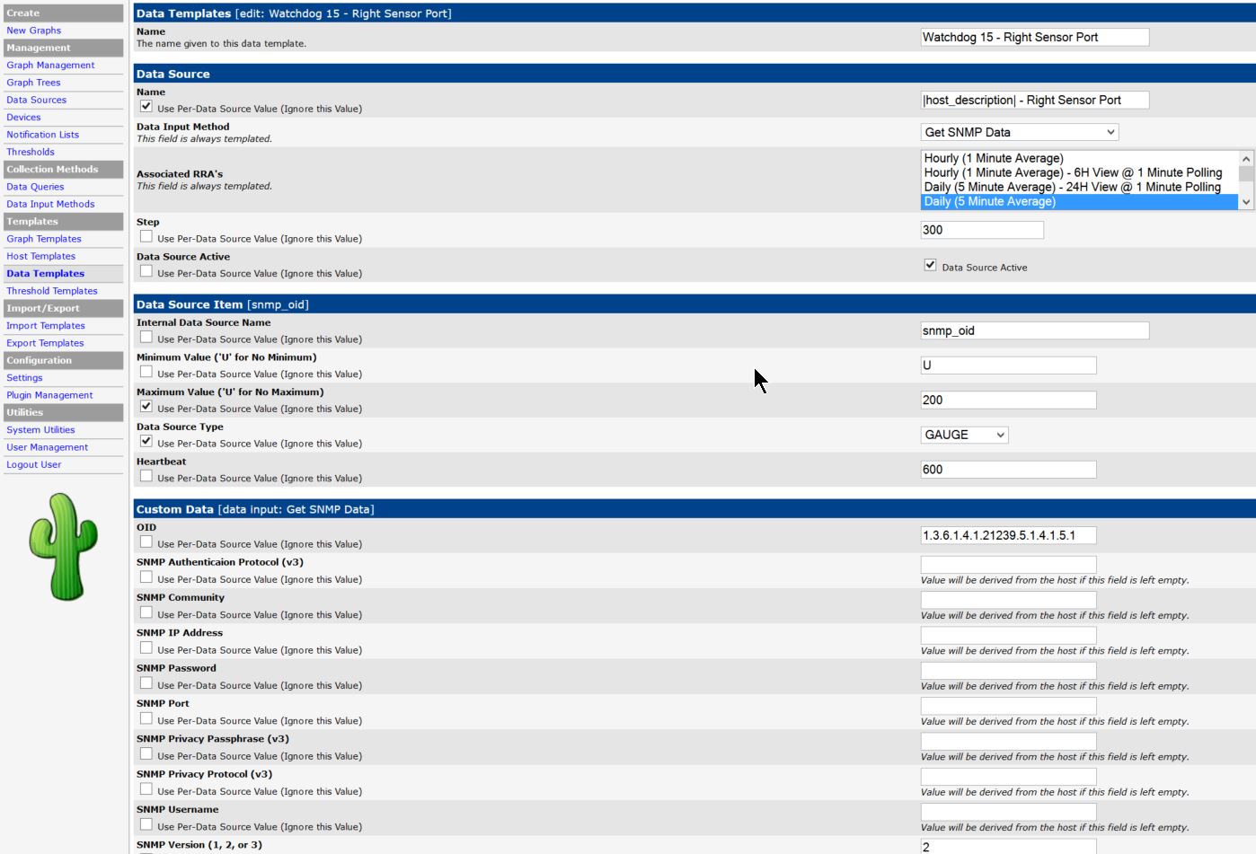1256x854 pixels.
Task: Check per-data source for SNMP Authentication Protocol
Action: (146, 577)
